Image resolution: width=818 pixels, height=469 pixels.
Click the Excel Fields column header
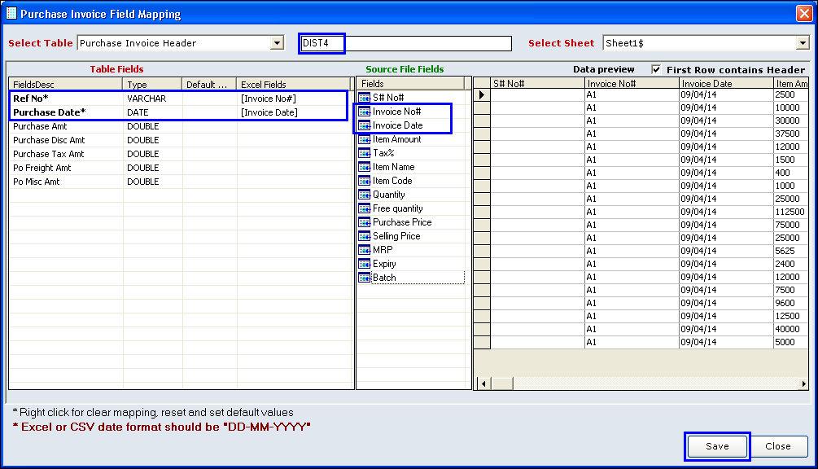click(294, 85)
